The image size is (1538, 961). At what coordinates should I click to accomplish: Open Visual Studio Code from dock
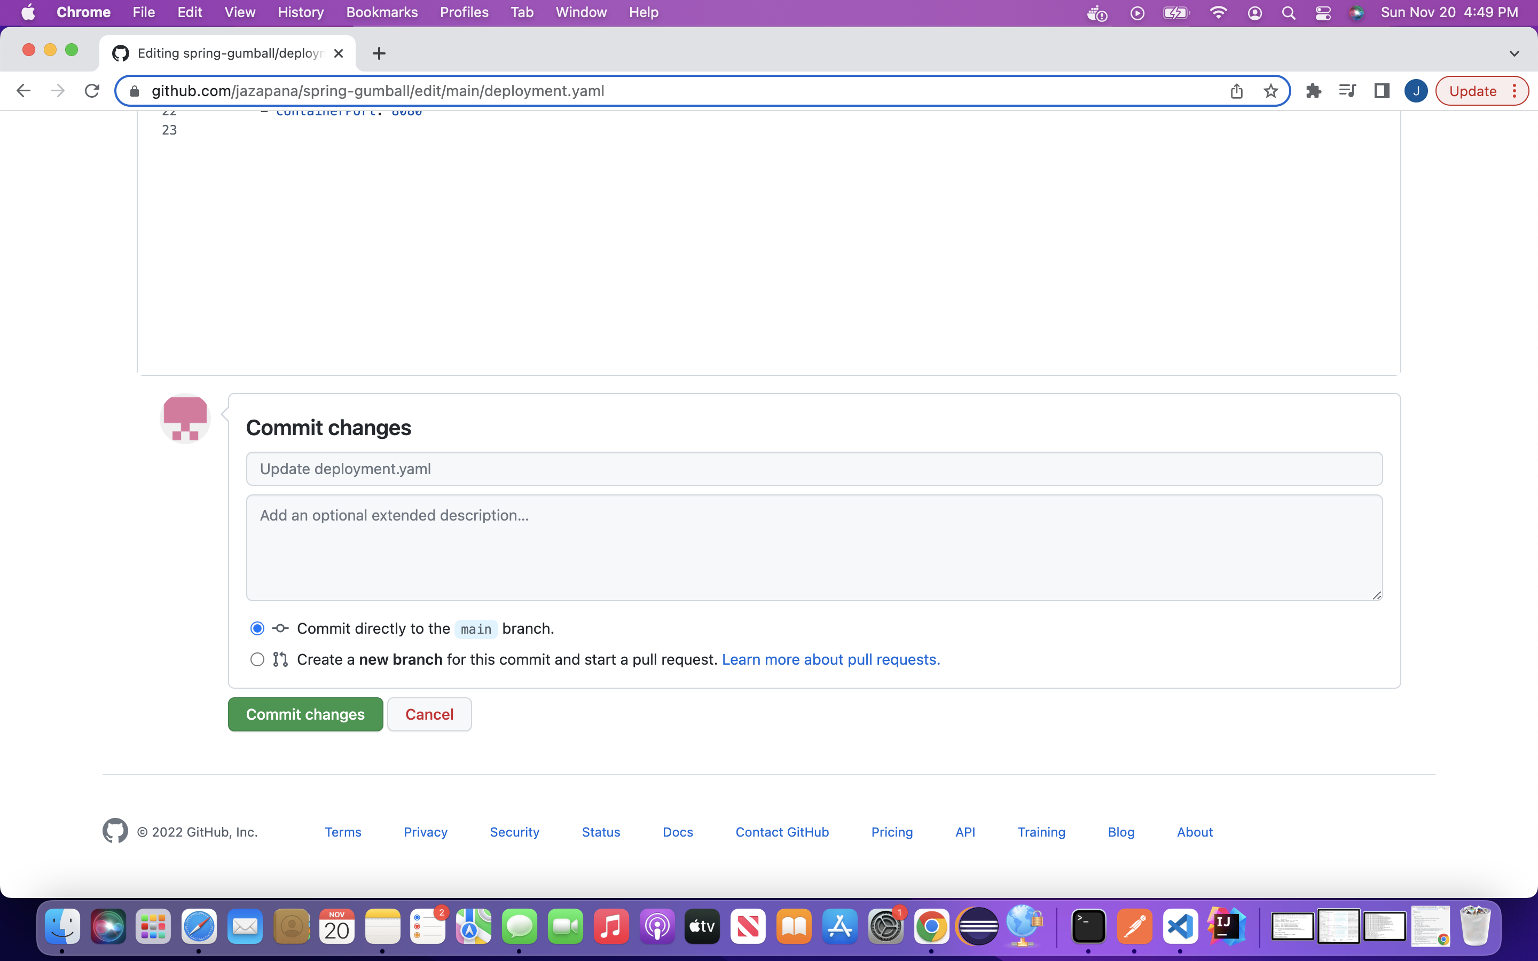pyautogui.click(x=1180, y=927)
